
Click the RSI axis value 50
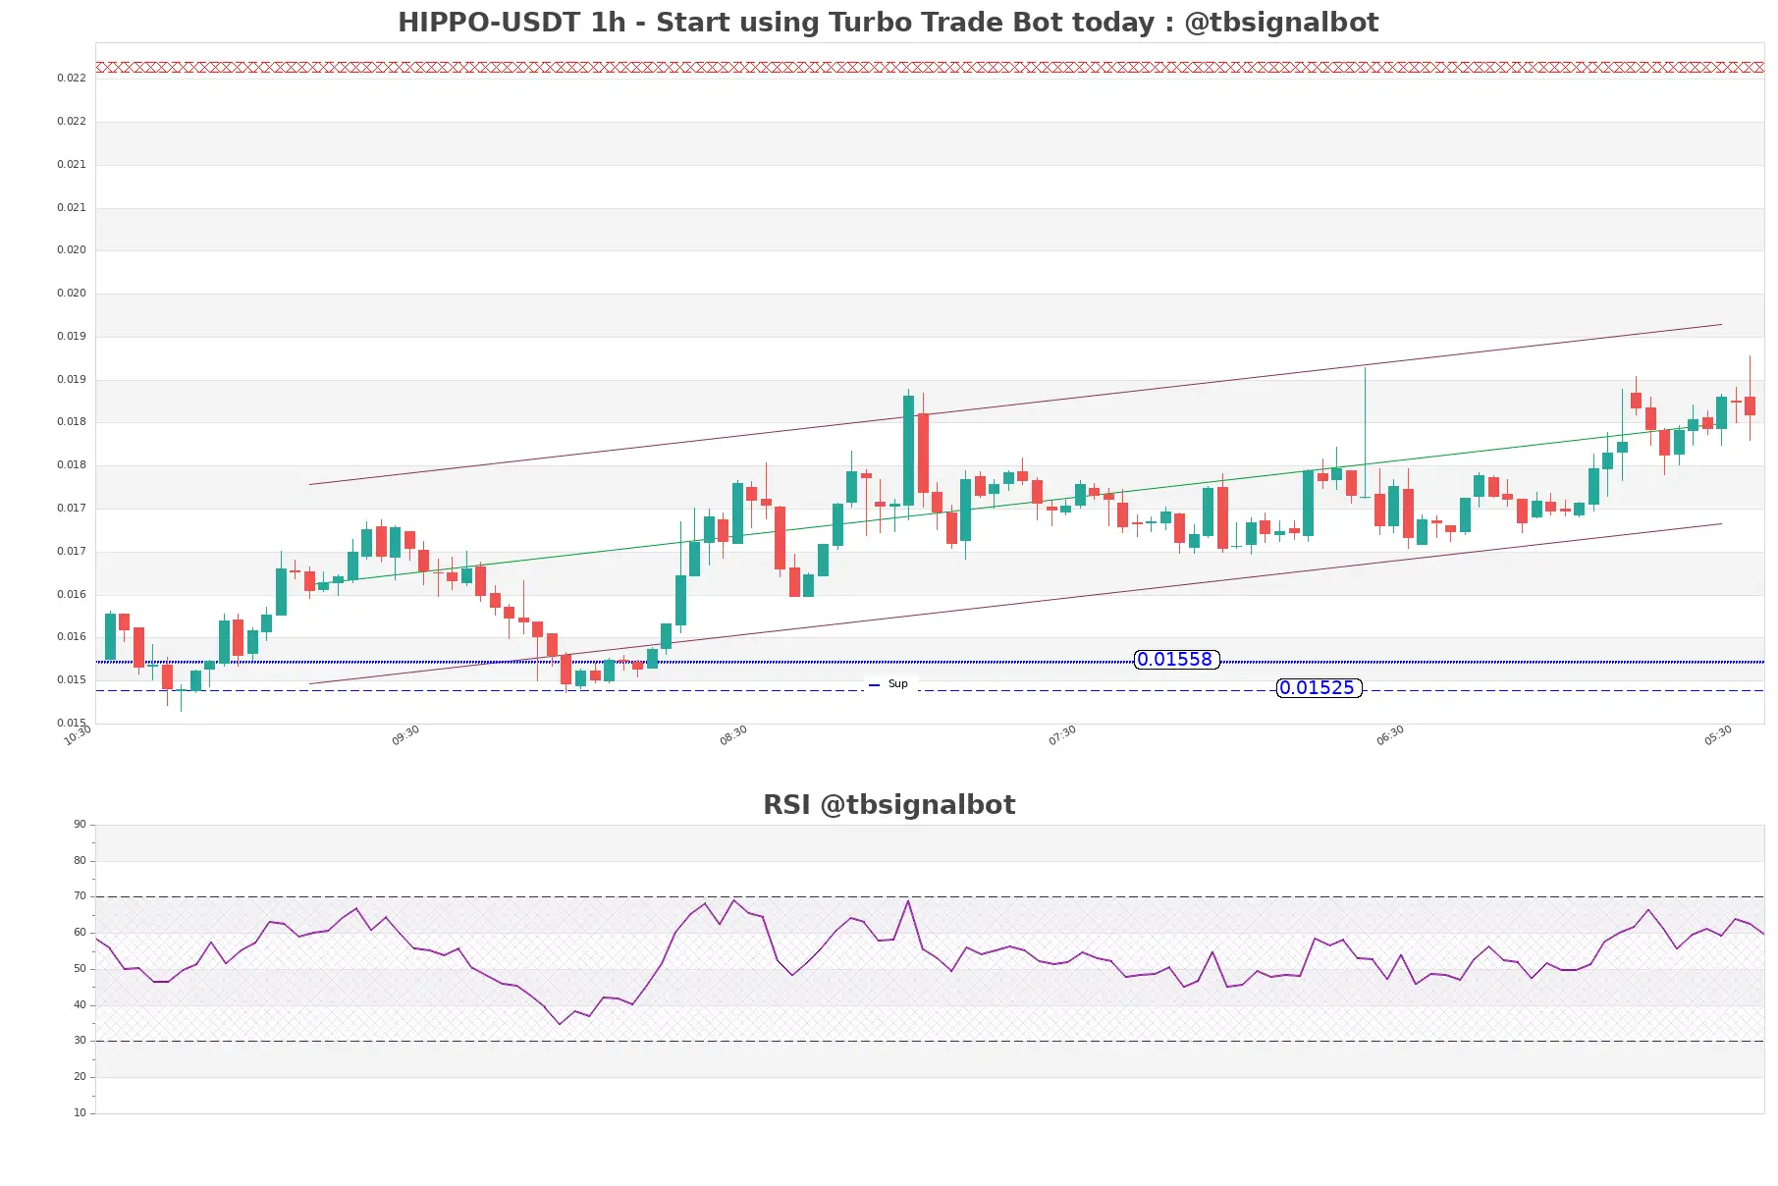point(80,969)
